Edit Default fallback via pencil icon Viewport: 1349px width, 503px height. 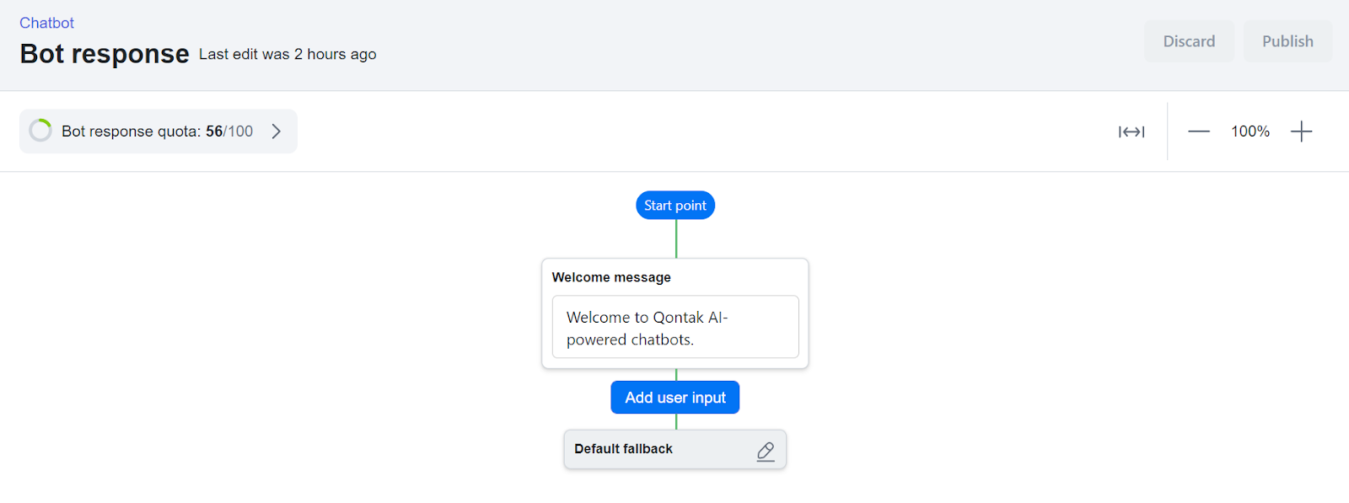point(766,451)
